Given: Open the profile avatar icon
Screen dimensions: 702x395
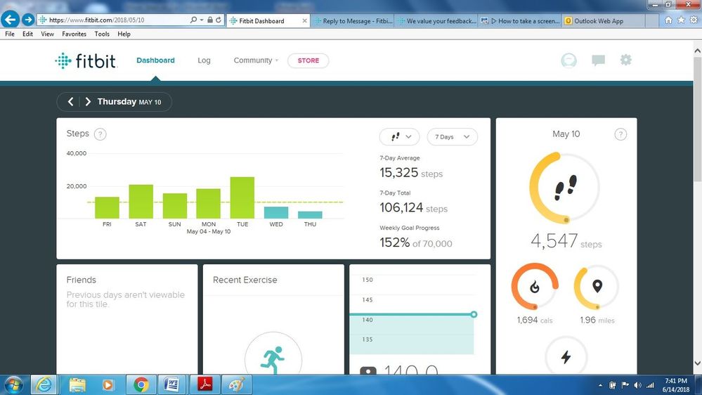Looking at the screenshot, I should pyautogui.click(x=568, y=60).
